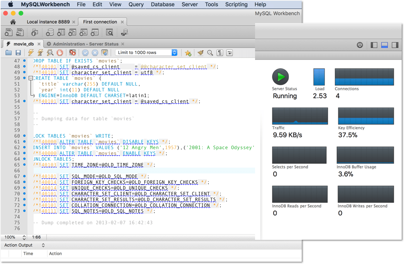Save snippet with star icon

click(188, 53)
